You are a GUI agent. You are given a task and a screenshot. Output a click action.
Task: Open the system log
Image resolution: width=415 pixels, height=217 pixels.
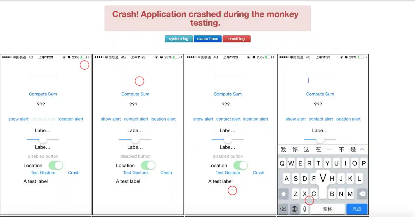(178, 39)
